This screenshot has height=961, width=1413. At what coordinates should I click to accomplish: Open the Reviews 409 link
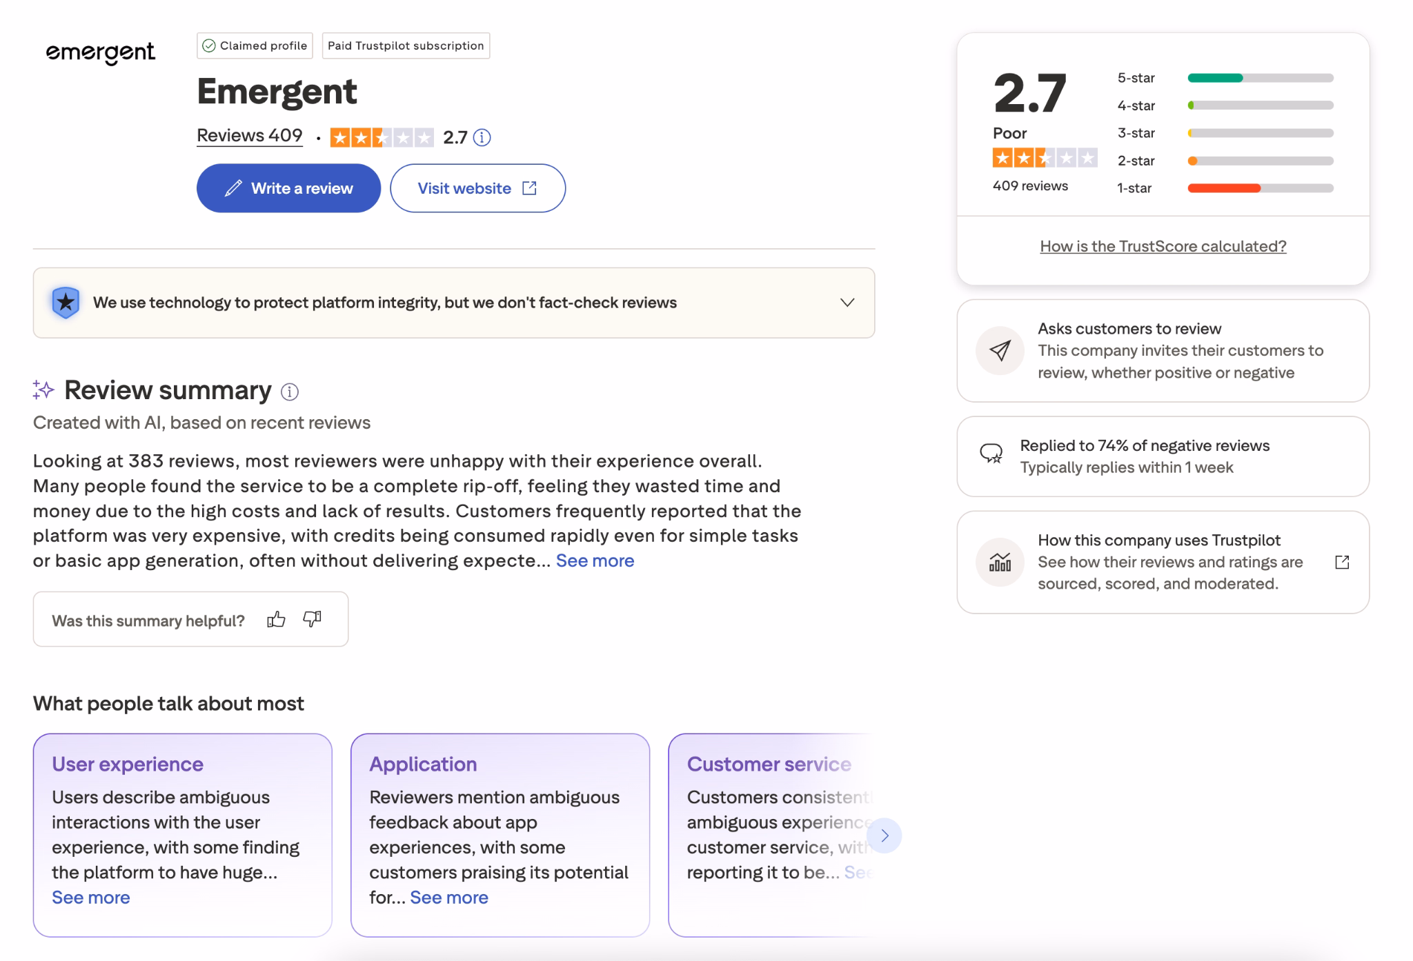[x=250, y=136]
